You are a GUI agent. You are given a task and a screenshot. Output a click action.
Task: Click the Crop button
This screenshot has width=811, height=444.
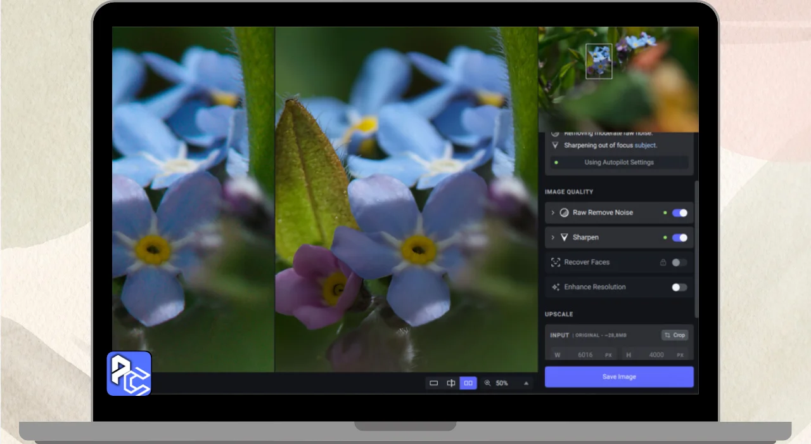tap(675, 335)
